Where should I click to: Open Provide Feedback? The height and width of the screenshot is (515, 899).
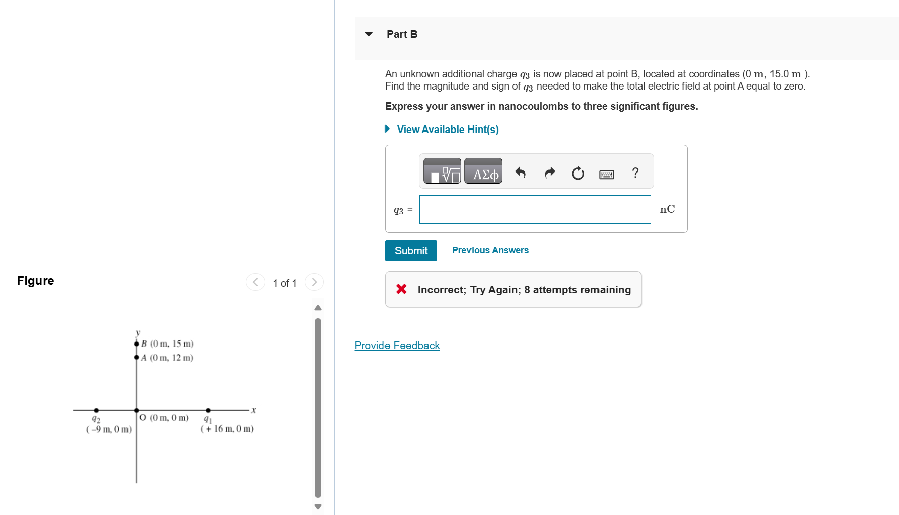[x=397, y=346]
